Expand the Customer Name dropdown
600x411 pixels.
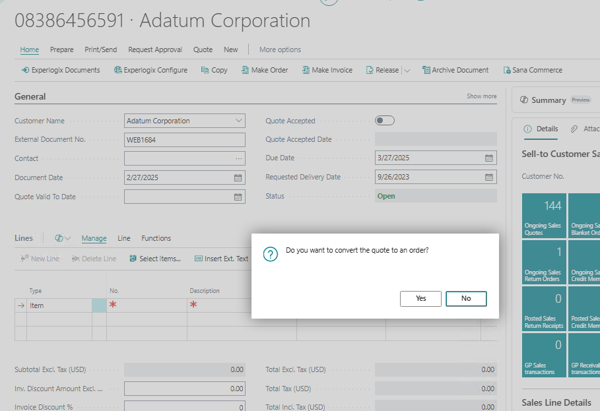point(239,121)
